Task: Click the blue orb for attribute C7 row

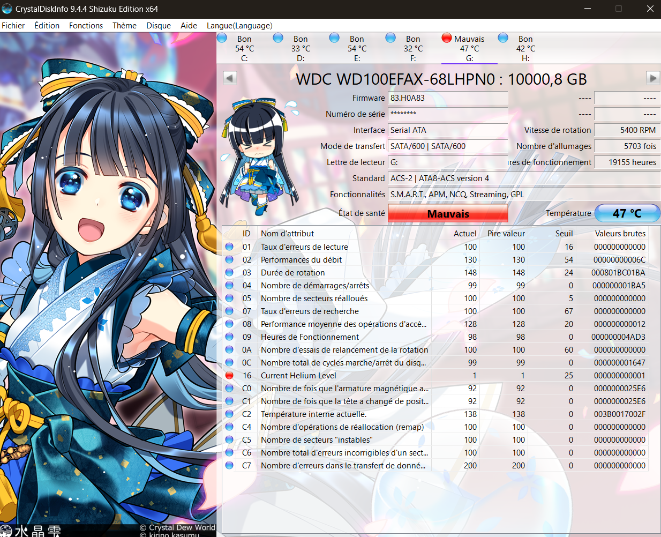Action: point(229,466)
